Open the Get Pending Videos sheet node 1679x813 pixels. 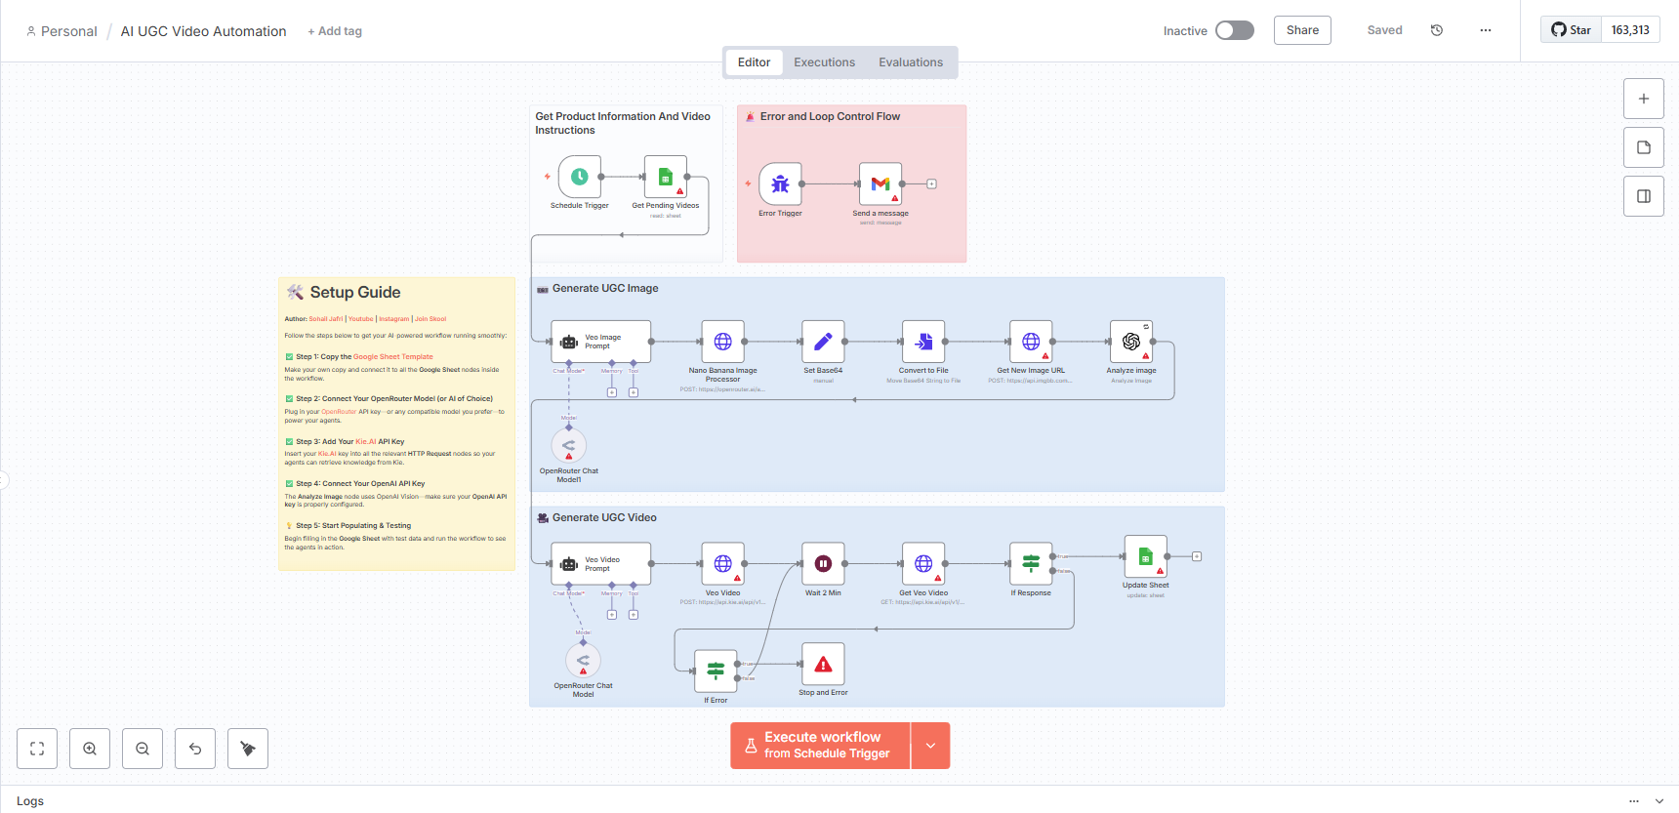665,177
